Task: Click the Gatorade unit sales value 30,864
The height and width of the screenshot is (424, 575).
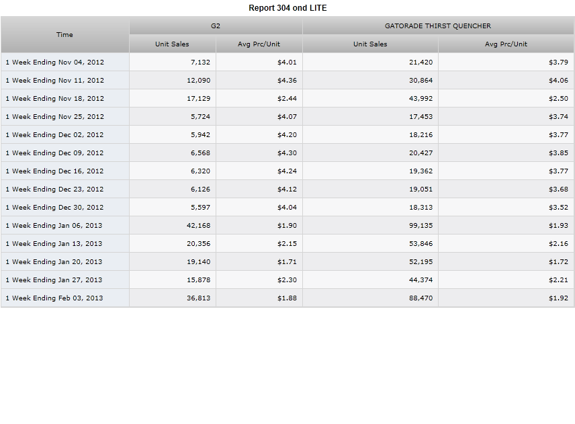Action: 421,80
